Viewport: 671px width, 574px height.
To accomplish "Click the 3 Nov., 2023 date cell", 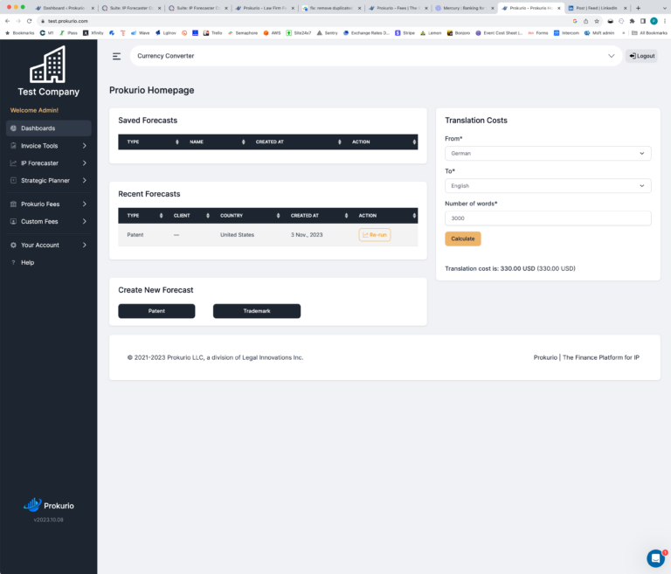I will point(307,234).
